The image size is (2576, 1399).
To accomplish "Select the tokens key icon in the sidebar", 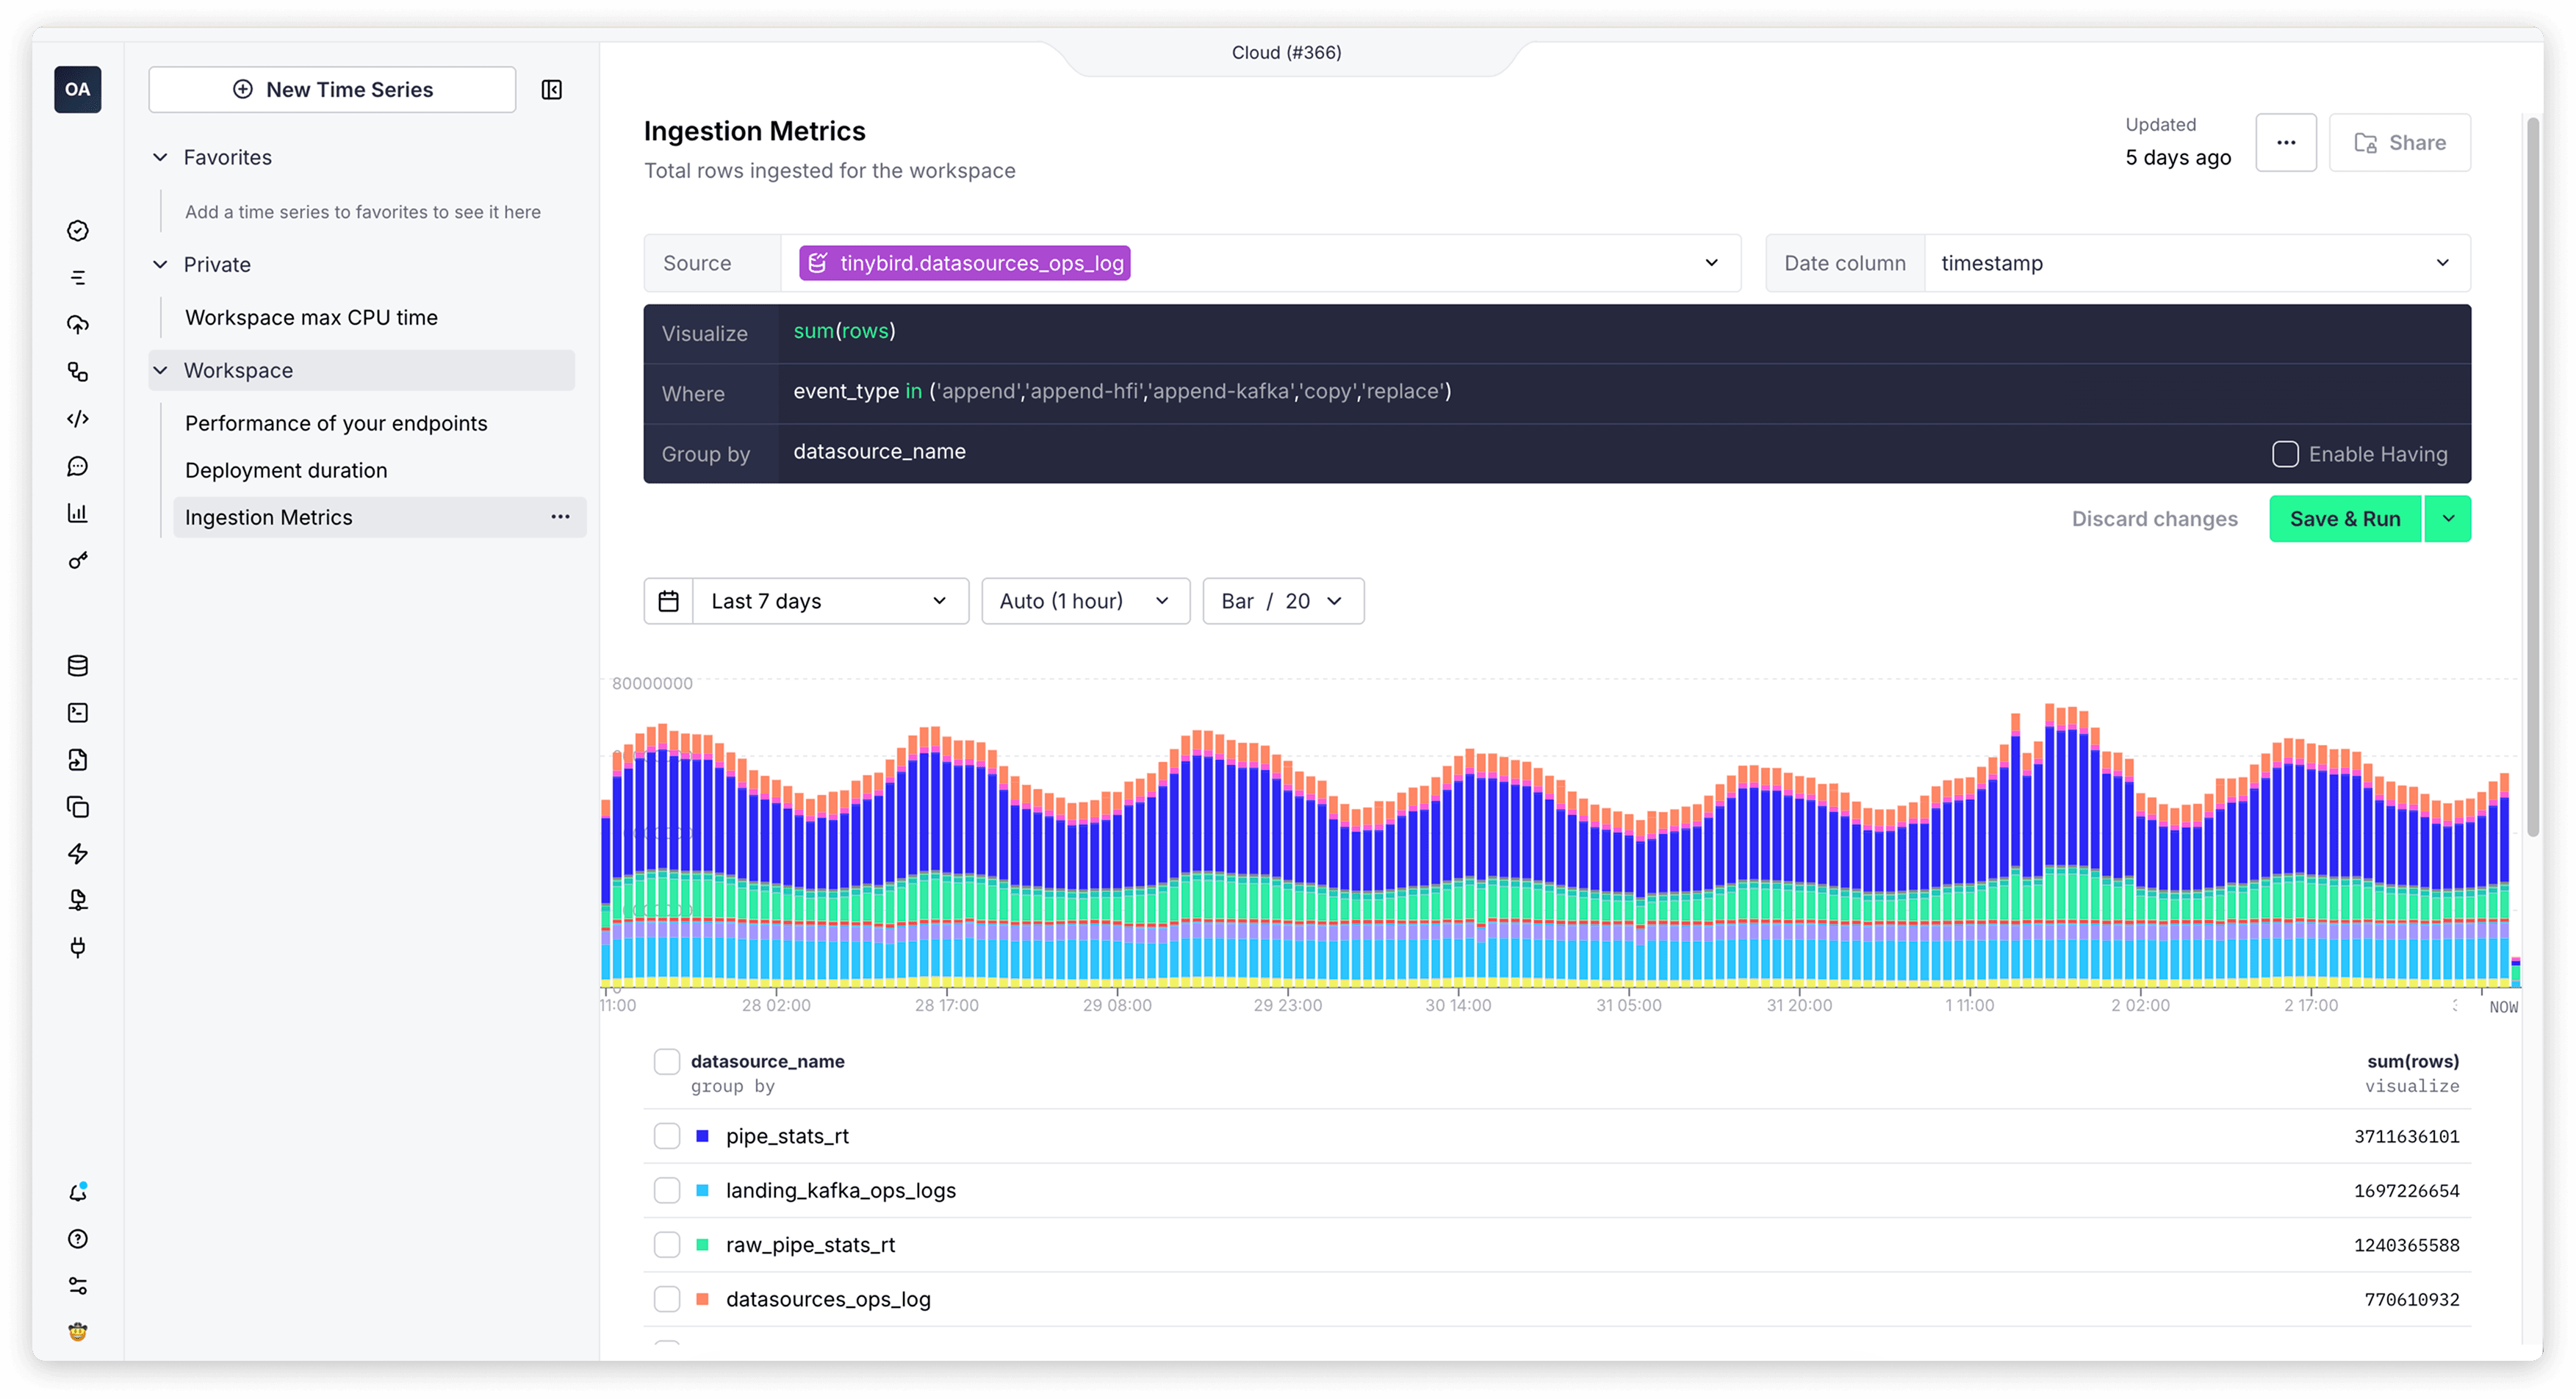I will (x=78, y=560).
